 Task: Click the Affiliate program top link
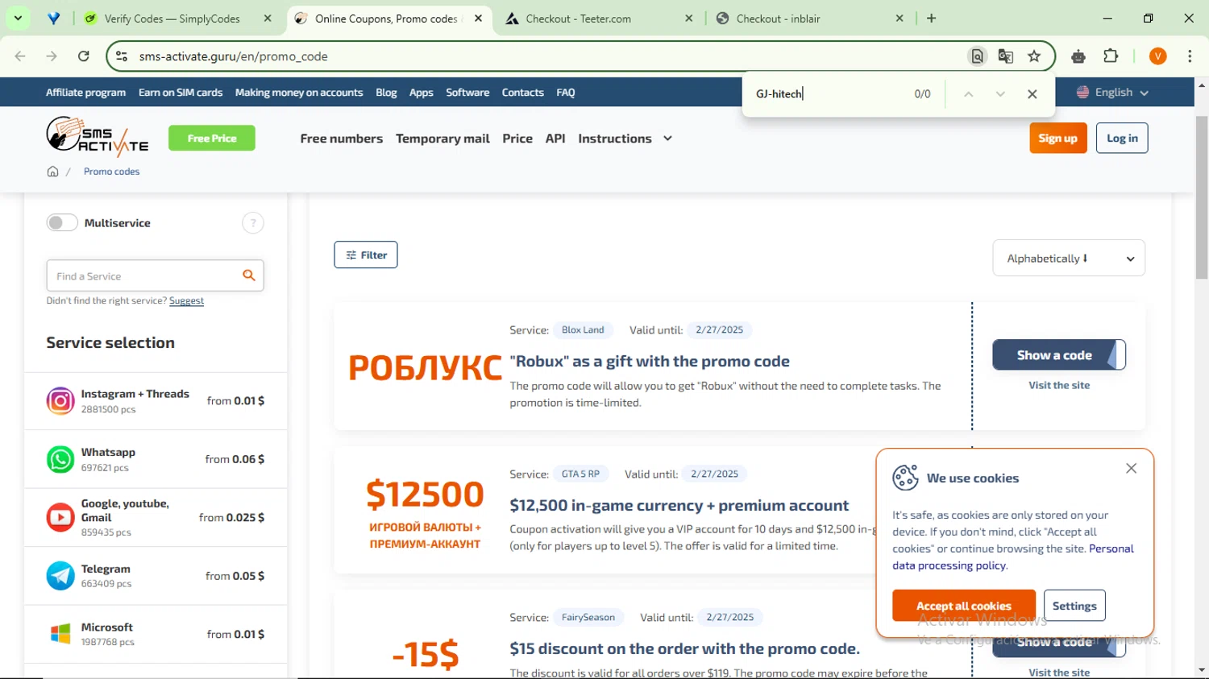85,93
